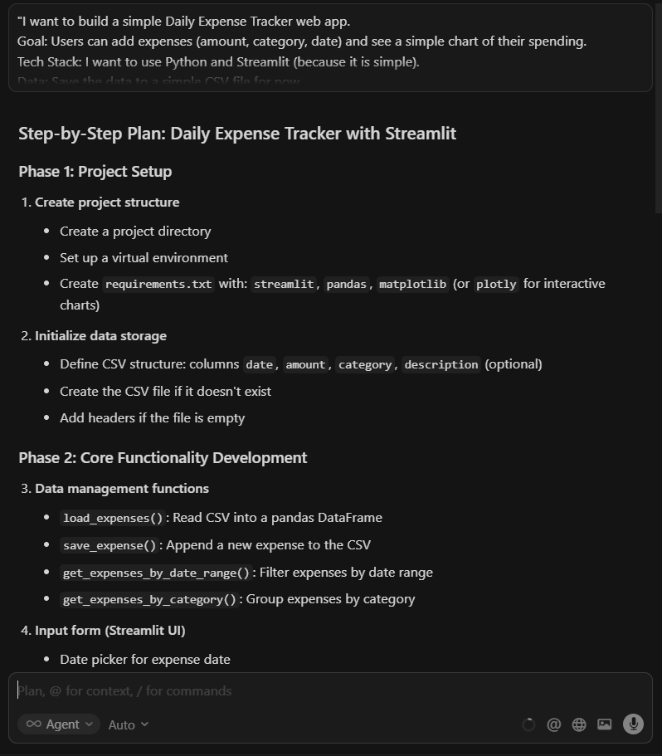Attach an image using the image icon
662x756 pixels.
coord(605,724)
